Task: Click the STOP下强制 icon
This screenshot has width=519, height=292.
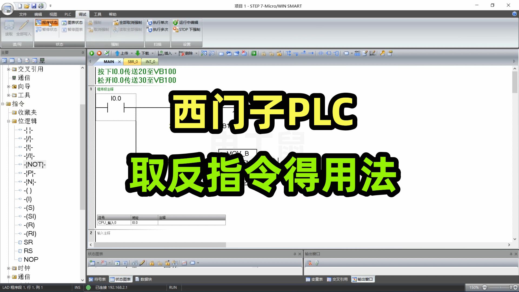Action: pos(175,29)
